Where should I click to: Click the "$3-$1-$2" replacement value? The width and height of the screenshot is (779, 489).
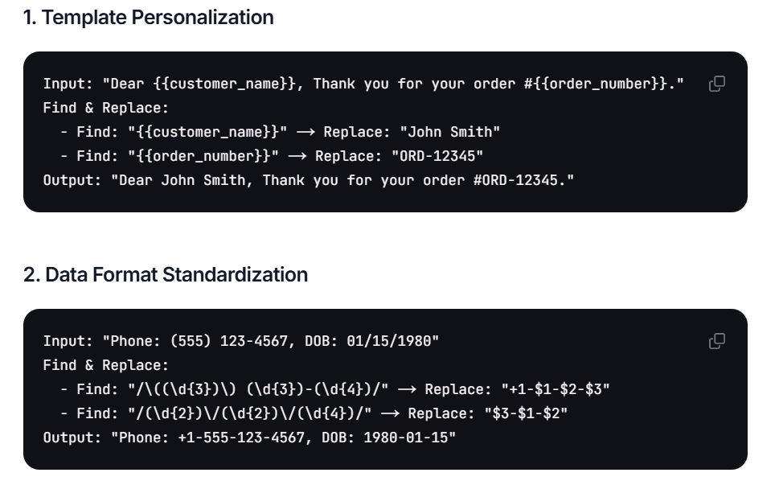[517, 413]
